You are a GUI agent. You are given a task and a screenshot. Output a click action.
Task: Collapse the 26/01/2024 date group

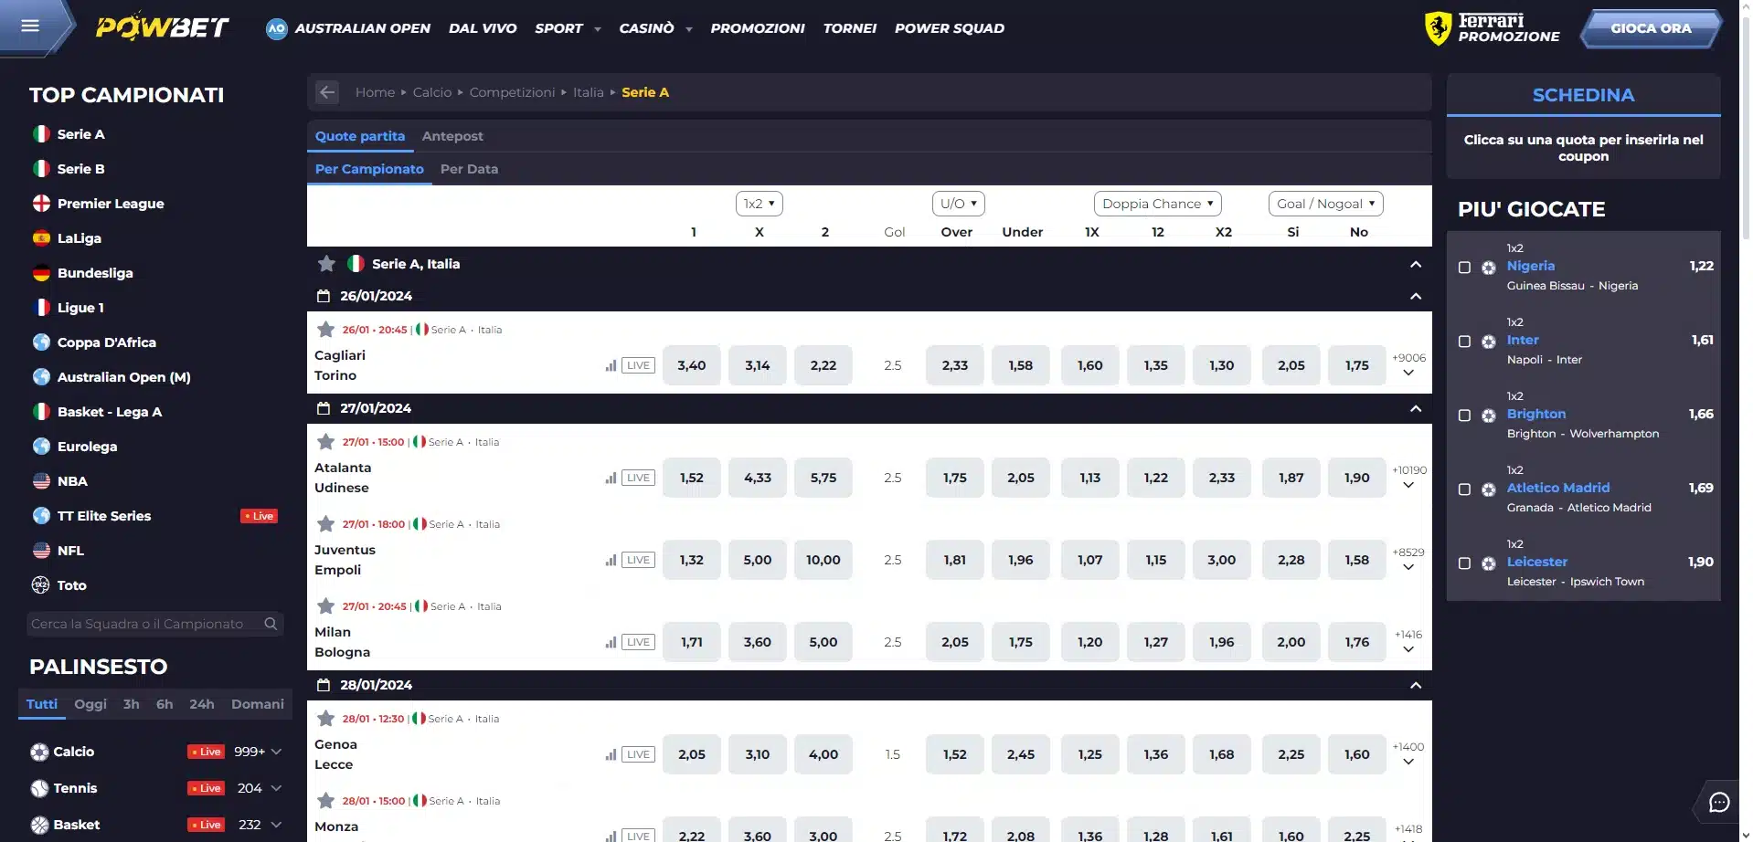click(1416, 296)
